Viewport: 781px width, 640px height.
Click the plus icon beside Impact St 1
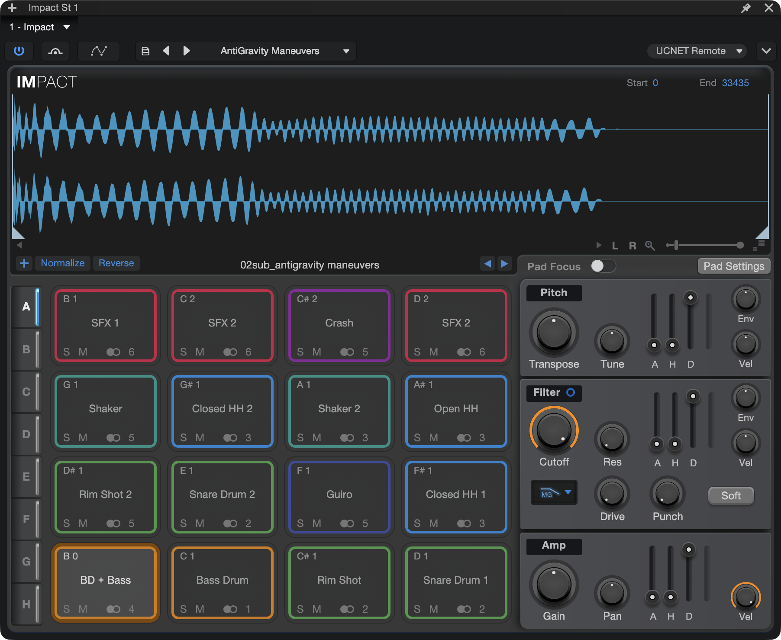tap(12, 8)
